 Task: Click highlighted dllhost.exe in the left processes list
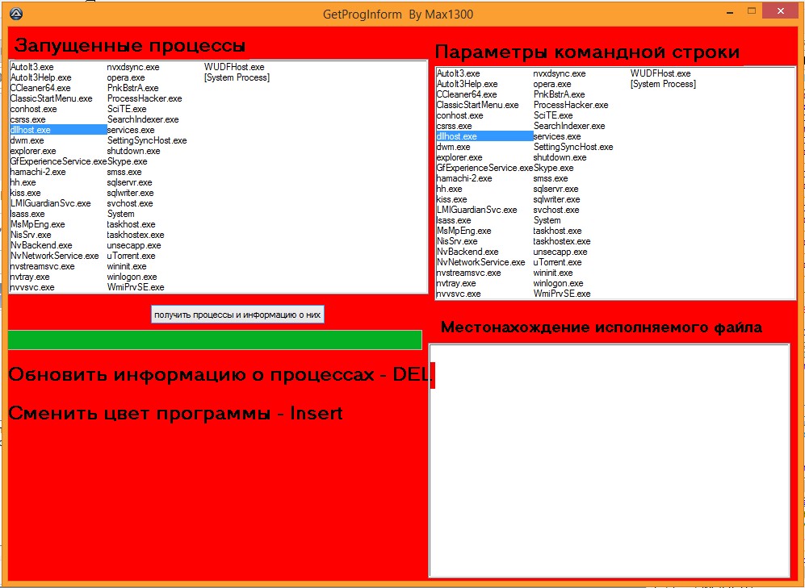click(31, 130)
